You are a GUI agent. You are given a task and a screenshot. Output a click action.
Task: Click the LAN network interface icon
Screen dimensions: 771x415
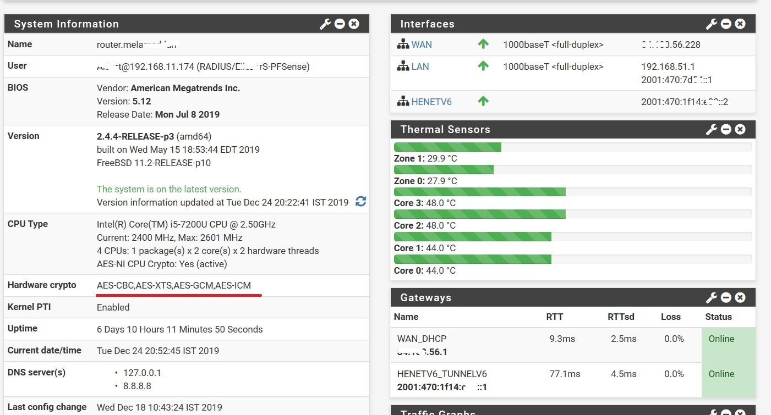pos(403,67)
